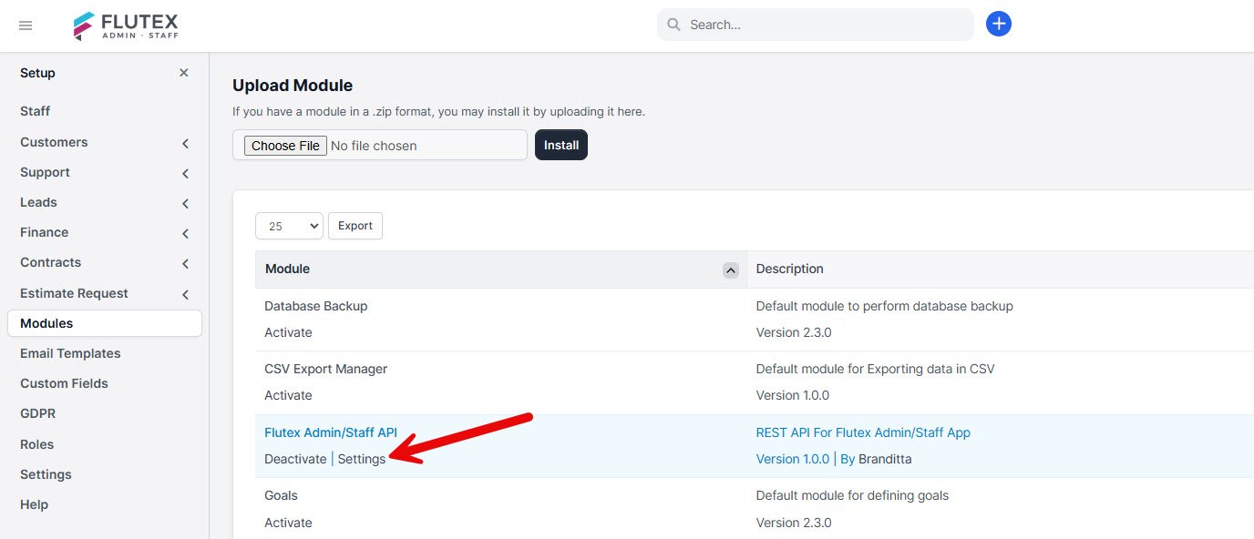The height and width of the screenshot is (539, 1254).
Task: Open the Finance menu item
Action: coord(44,232)
